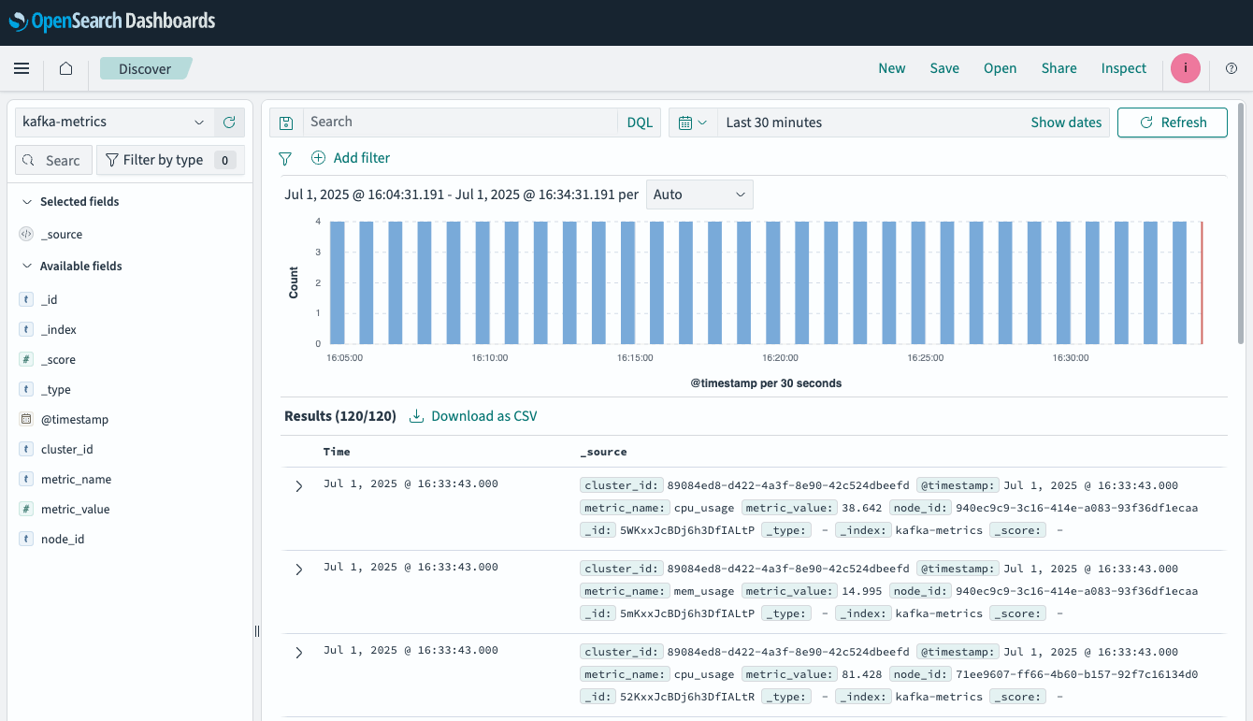Image resolution: width=1253 pixels, height=721 pixels.
Task: Open the Auto interval dropdown above the histogram
Action: [699, 194]
